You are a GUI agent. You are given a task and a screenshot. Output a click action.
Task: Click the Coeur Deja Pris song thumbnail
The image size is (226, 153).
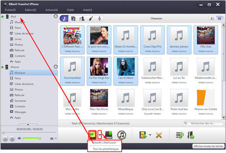point(152,40)
